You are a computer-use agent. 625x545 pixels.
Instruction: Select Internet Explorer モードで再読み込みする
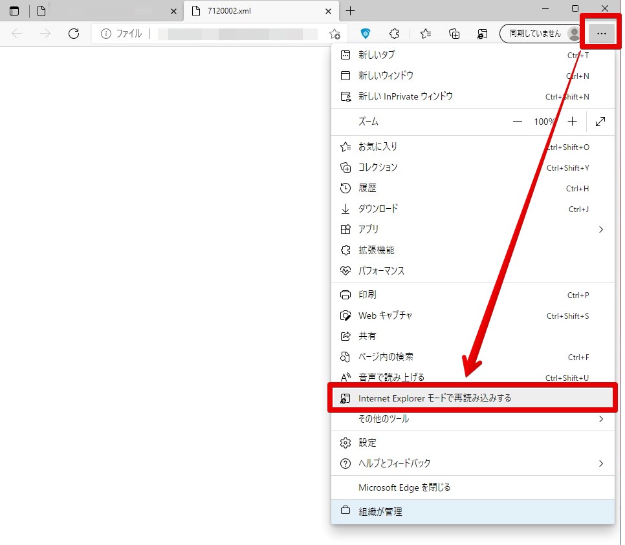[473, 398]
